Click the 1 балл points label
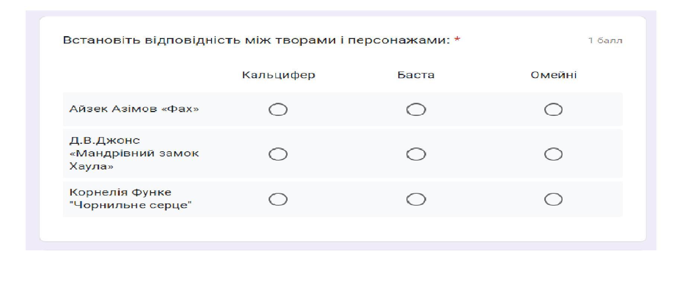This screenshot has width=700, height=298. (605, 41)
